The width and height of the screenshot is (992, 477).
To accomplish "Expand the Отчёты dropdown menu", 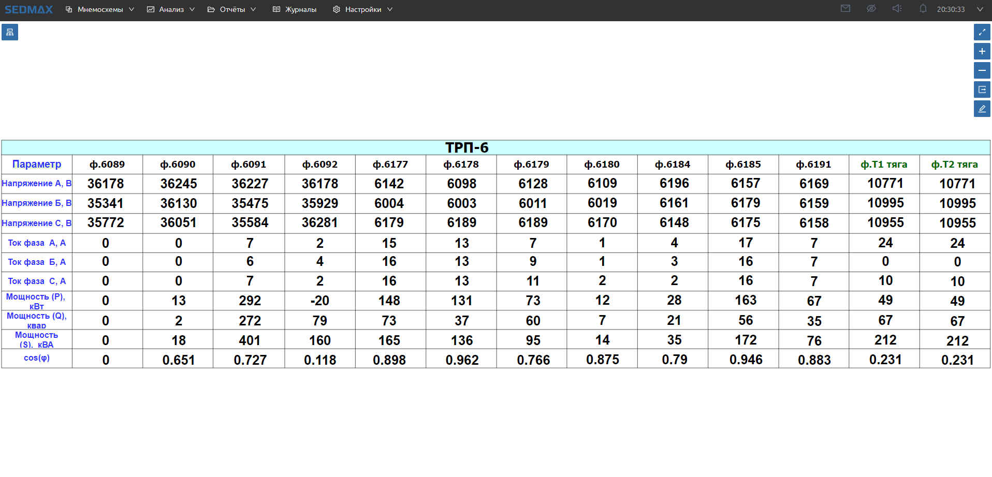I will (231, 9).
